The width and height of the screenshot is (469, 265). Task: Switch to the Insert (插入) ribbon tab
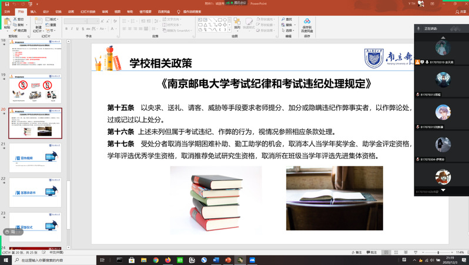click(x=33, y=11)
